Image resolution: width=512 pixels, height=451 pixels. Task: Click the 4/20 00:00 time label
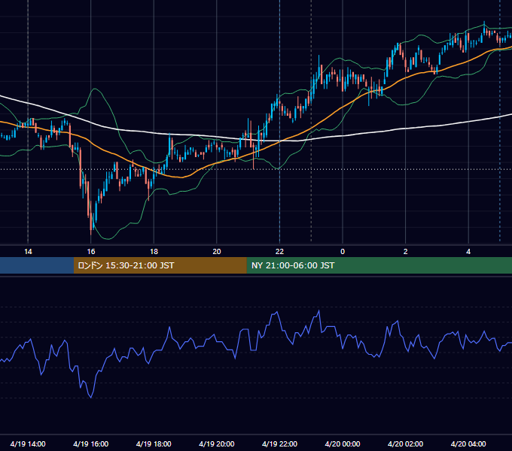[x=343, y=443]
